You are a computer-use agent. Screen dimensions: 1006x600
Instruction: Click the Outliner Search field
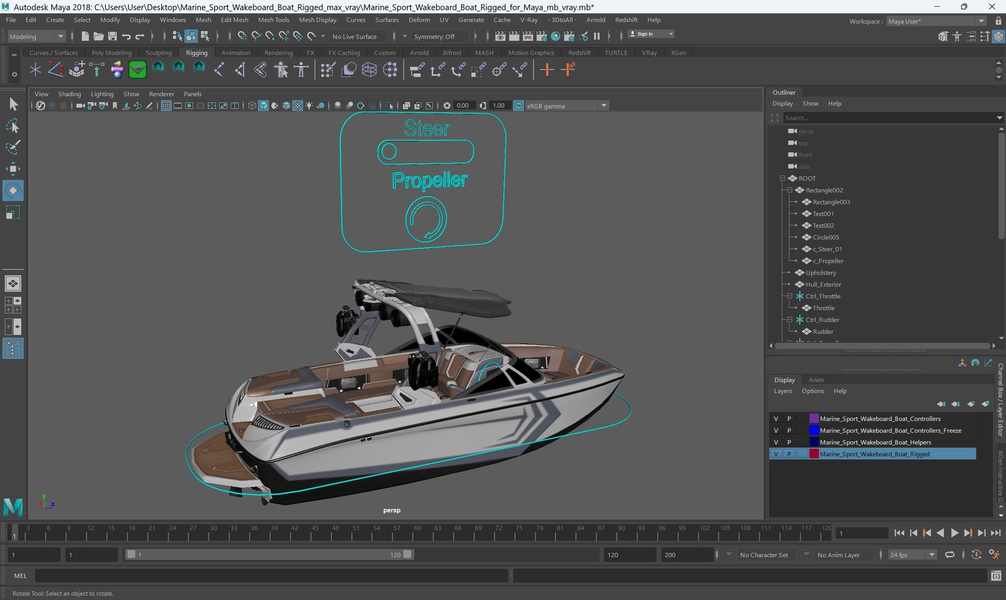(889, 118)
